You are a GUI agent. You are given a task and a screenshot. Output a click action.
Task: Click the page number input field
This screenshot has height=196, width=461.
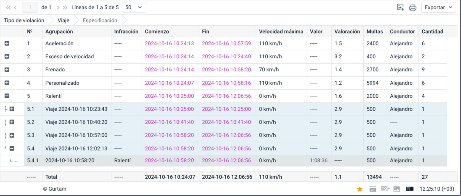pos(30,7)
